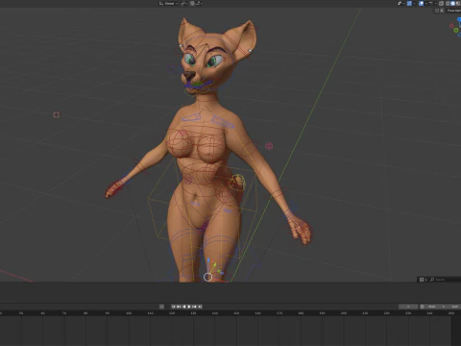The height and width of the screenshot is (346, 461).
Task: Click the search field at the lower right
Action: [445, 280]
